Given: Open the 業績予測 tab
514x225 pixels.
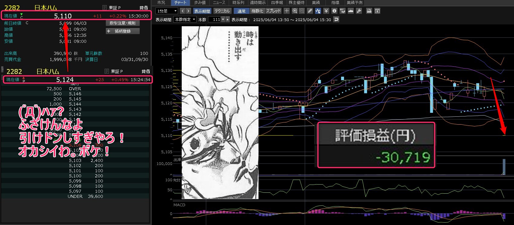Looking at the screenshot, I should click(x=354, y=3).
